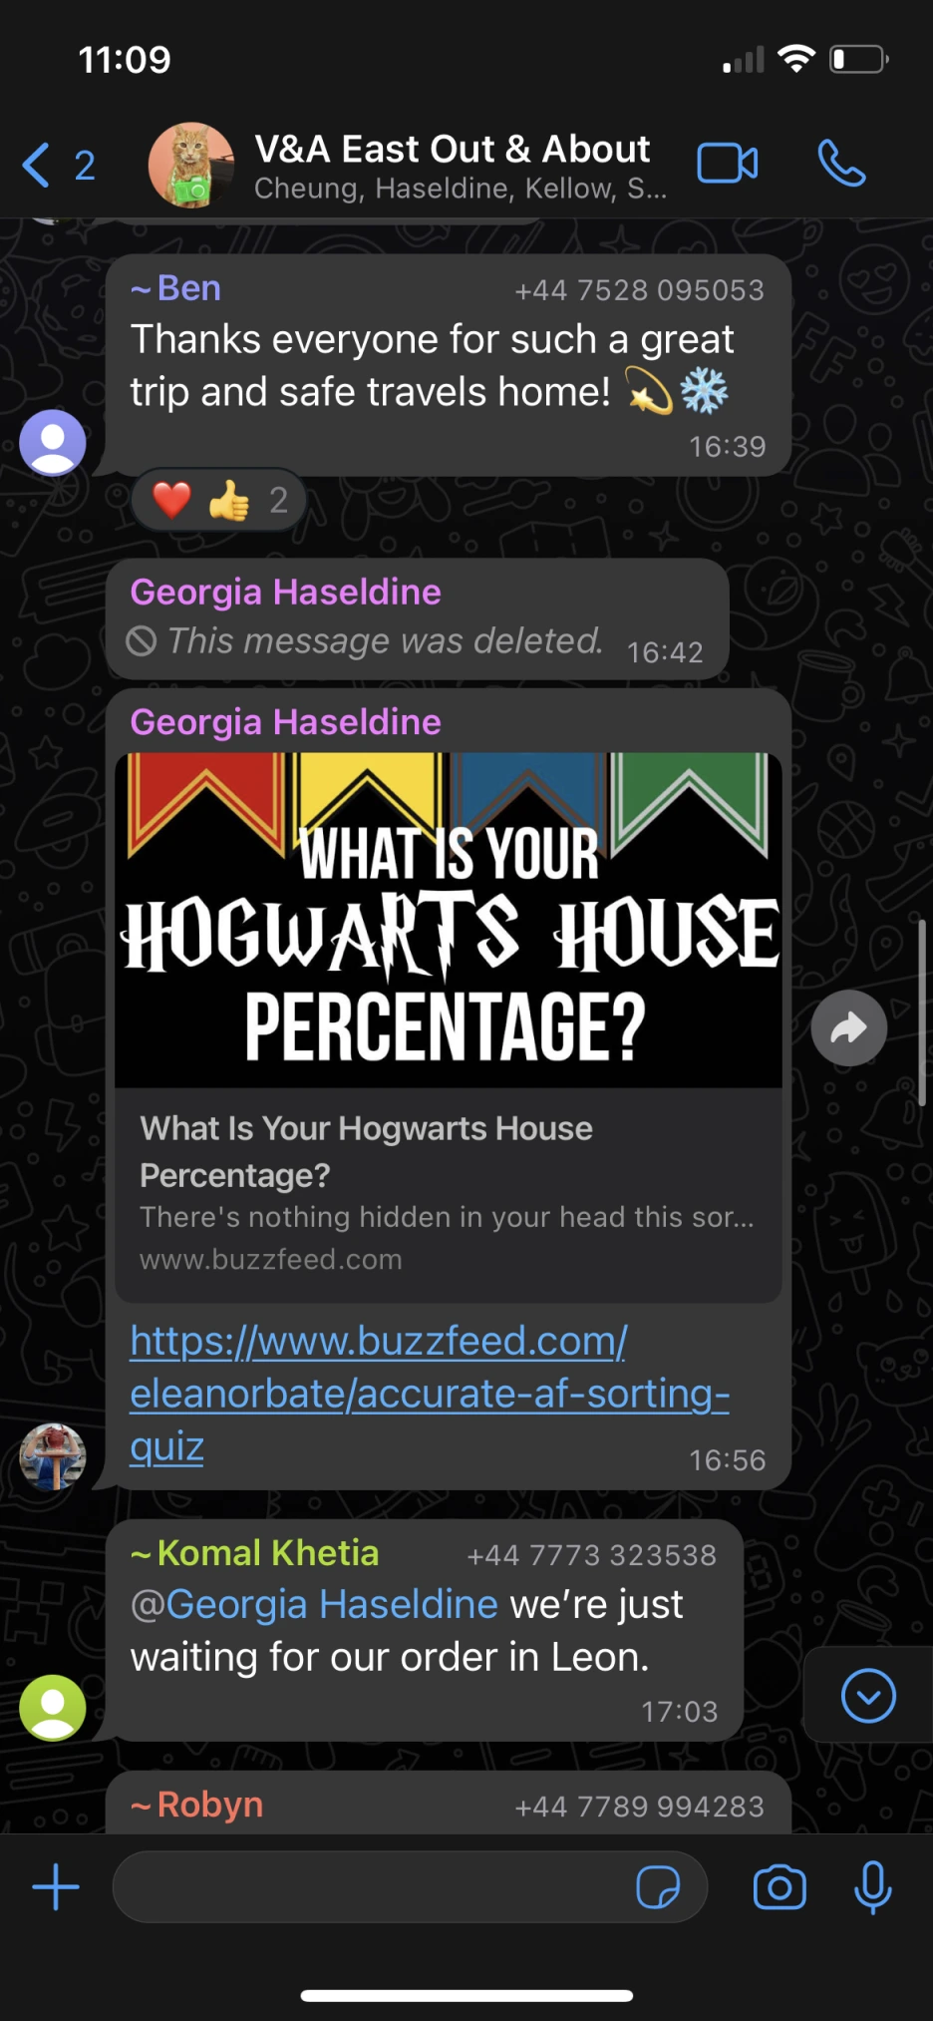933x2021 pixels.
Task: Forward the Hogwarts quiz message
Action: click(848, 1027)
